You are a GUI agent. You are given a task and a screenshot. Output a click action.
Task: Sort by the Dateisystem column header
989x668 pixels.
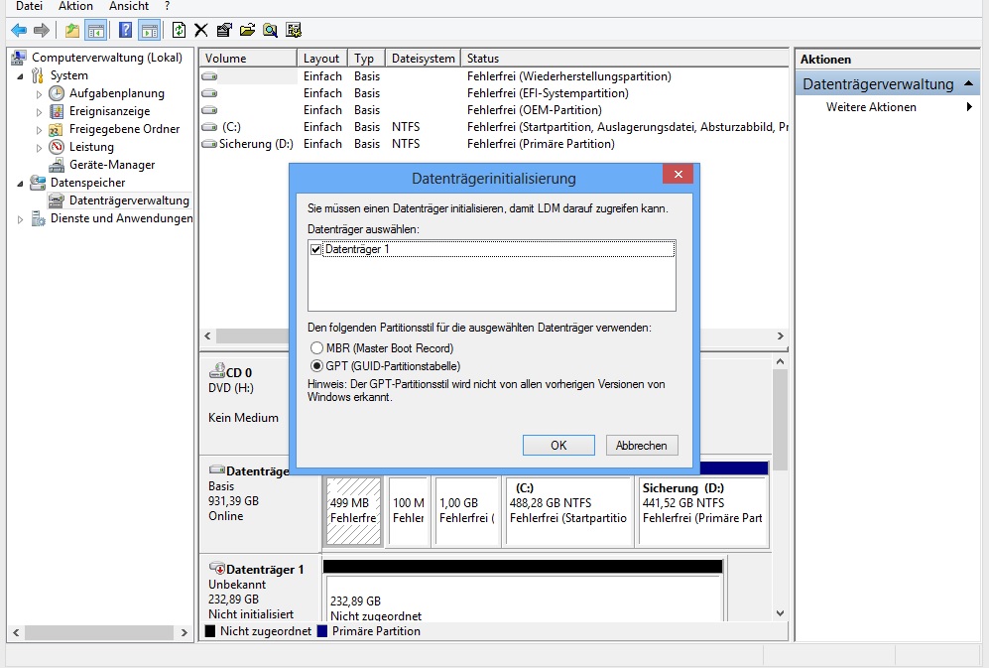pos(423,59)
